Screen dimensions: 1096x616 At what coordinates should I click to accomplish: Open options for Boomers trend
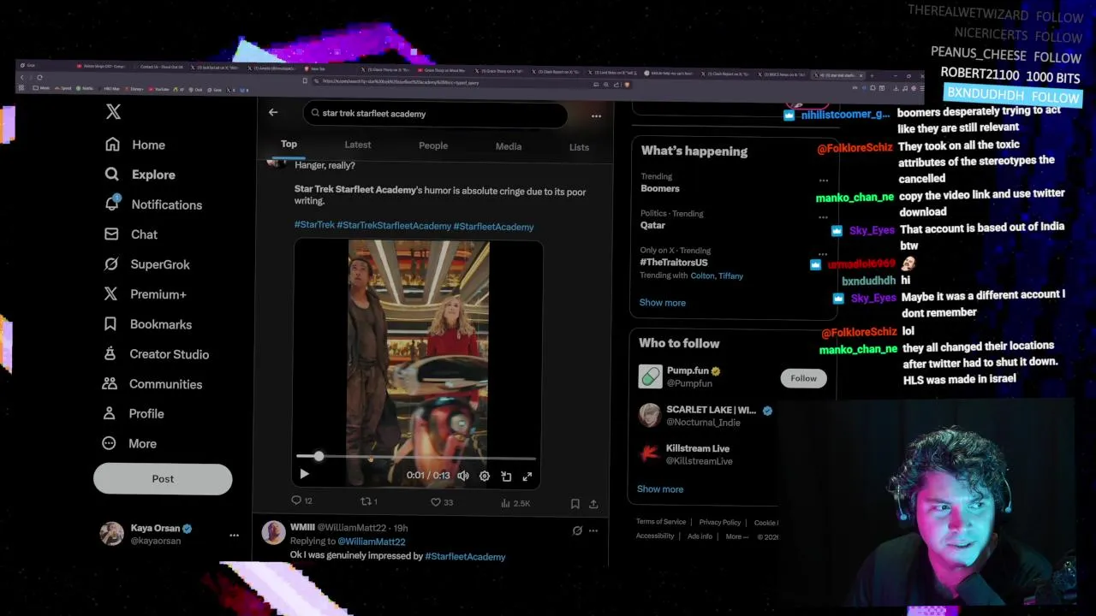pos(823,181)
